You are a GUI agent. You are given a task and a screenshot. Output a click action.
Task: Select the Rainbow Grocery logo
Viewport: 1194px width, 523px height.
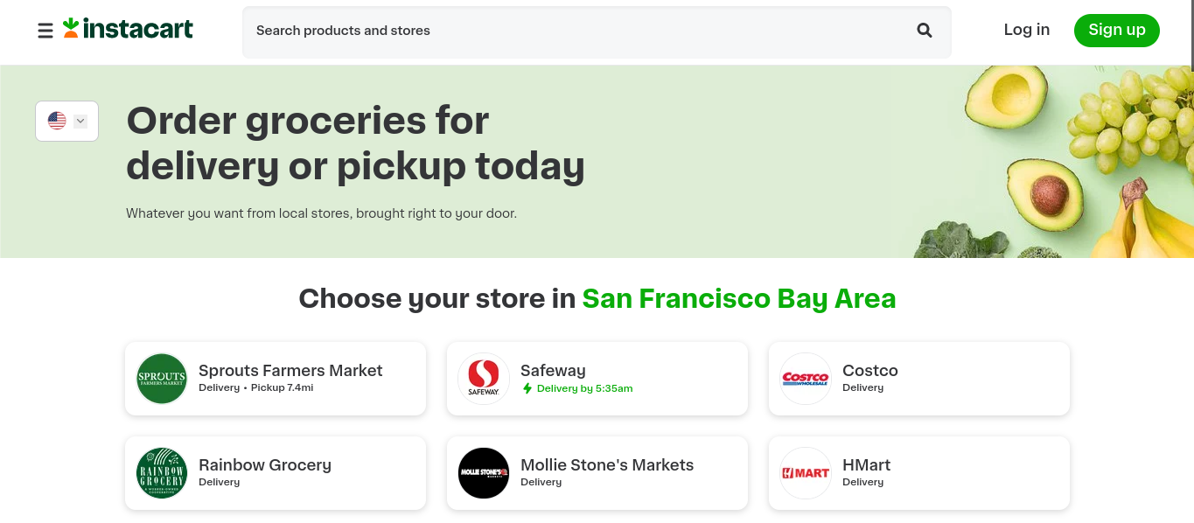[x=162, y=473]
